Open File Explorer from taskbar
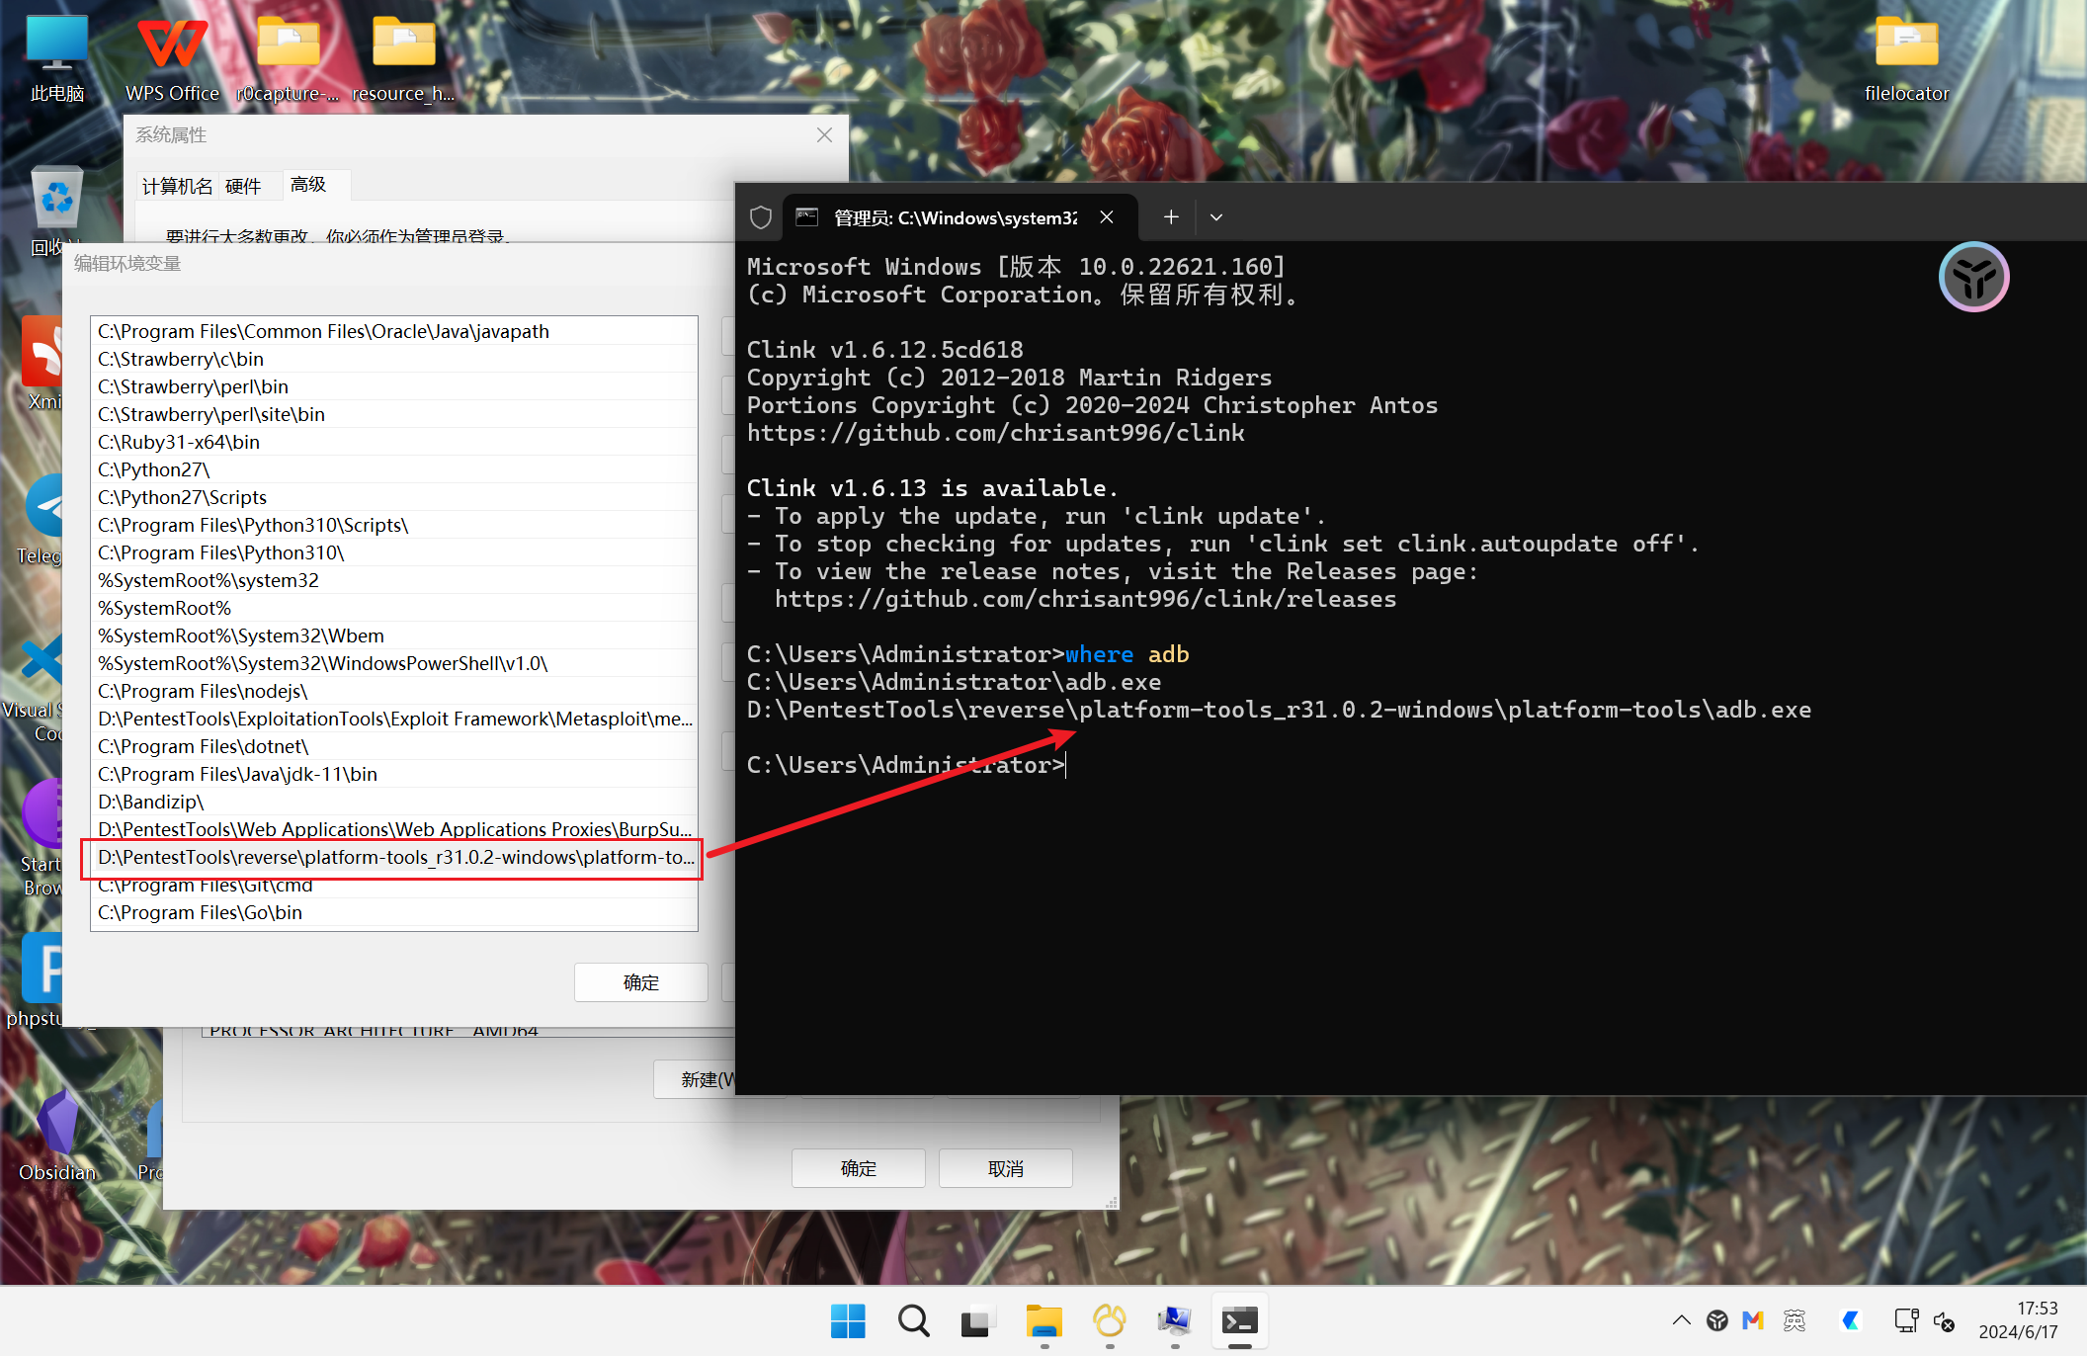The image size is (2087, 1356). pyautogui.click(x=1043, y=1321)
